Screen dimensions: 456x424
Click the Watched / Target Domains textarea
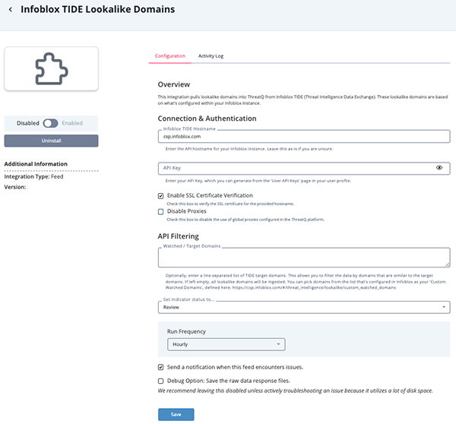tap(304, 258)
